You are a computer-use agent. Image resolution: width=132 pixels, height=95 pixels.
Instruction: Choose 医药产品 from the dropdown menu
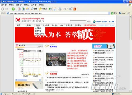coord(38,31)
